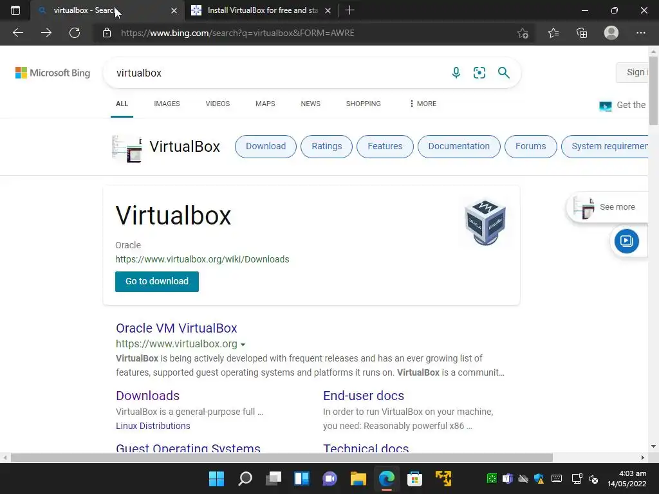Click the taskbar clock and date
This screenshot has height=494, width=659.
click(627, 479)
